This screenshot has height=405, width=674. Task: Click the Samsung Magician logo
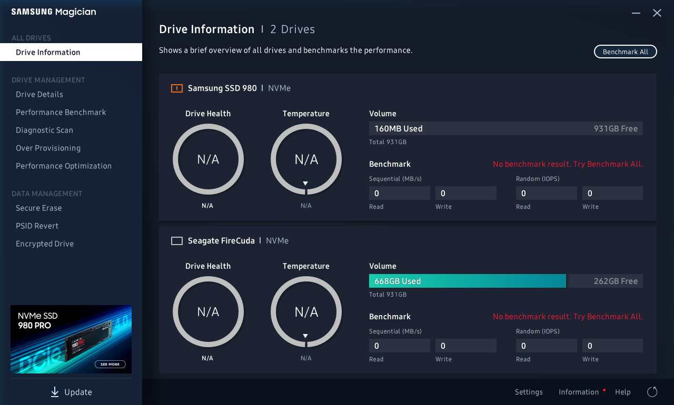point(54,12)
